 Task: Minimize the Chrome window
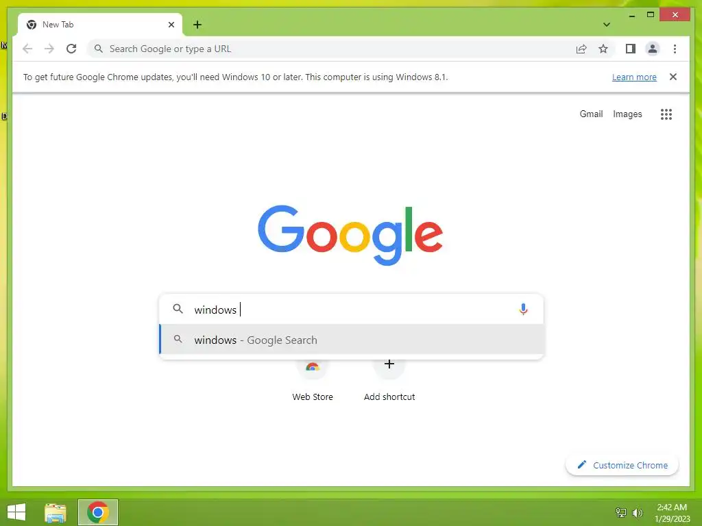(631, 15)
